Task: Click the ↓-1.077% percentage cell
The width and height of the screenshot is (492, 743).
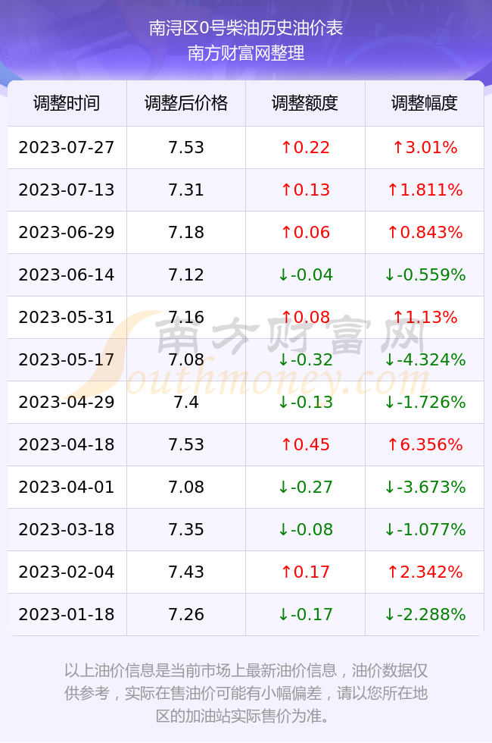Action: point(425,529)
